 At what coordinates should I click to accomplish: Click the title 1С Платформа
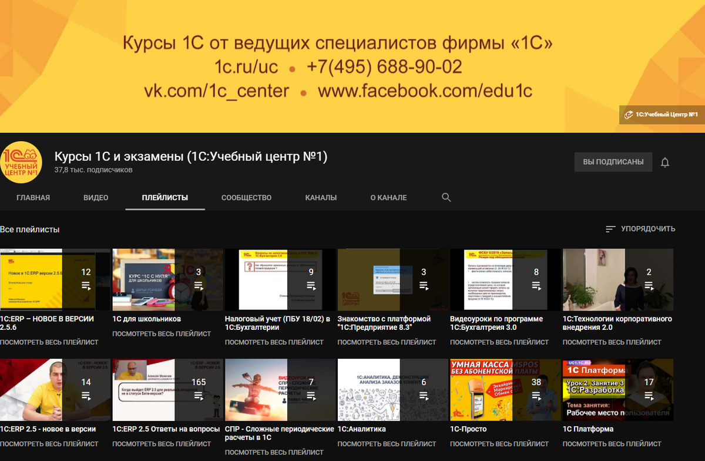click(x=588, y=429)
